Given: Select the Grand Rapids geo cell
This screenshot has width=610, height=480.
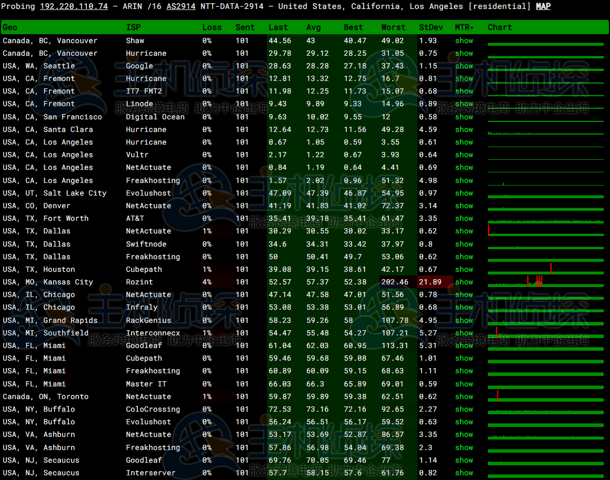Looking at the screenshot, I should pyautogui.click(x=50, y=320).
